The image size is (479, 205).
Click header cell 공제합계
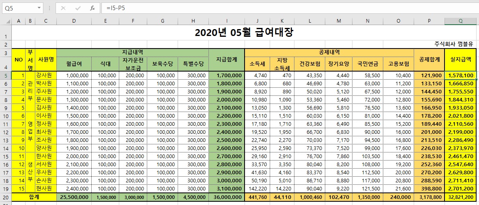[x=429, y=60]
